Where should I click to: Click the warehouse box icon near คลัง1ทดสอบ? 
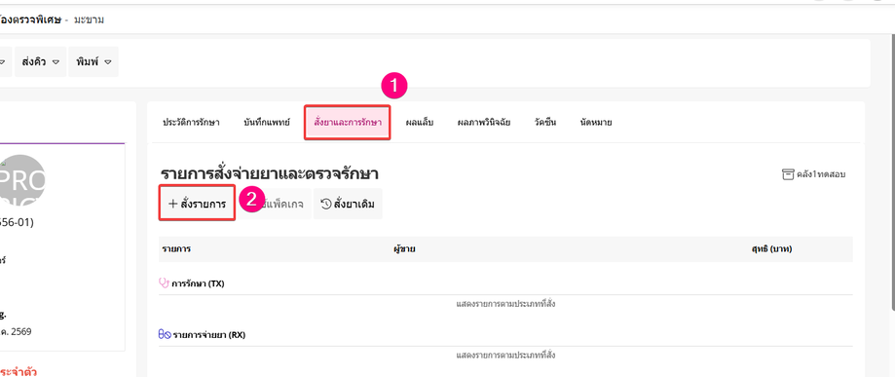coord(788,174)
